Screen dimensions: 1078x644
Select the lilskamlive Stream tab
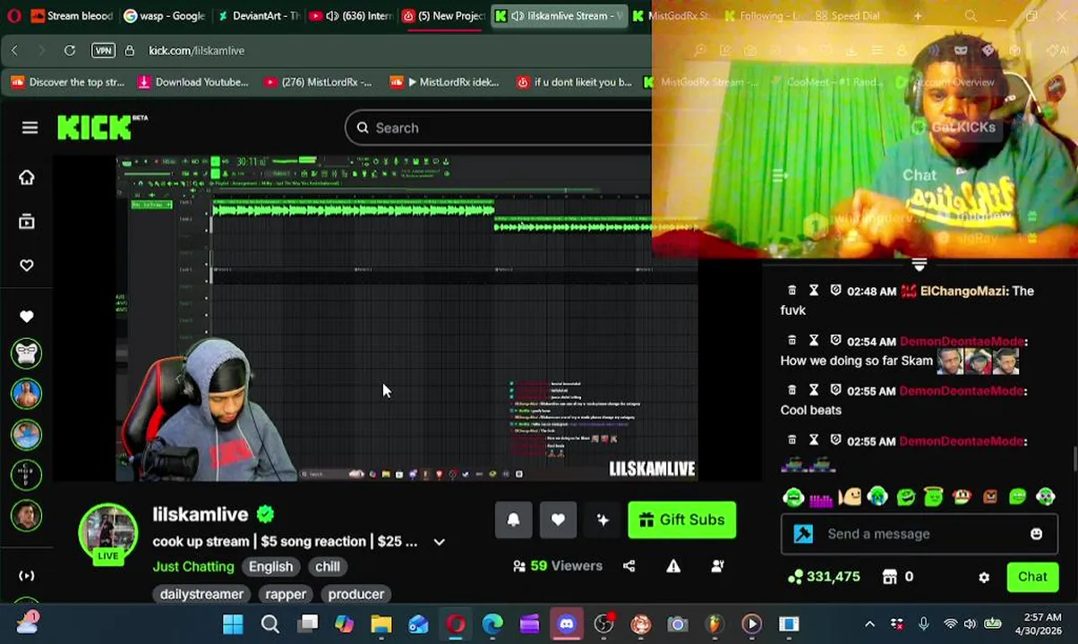pyautogui.click(x=559, y=15)
